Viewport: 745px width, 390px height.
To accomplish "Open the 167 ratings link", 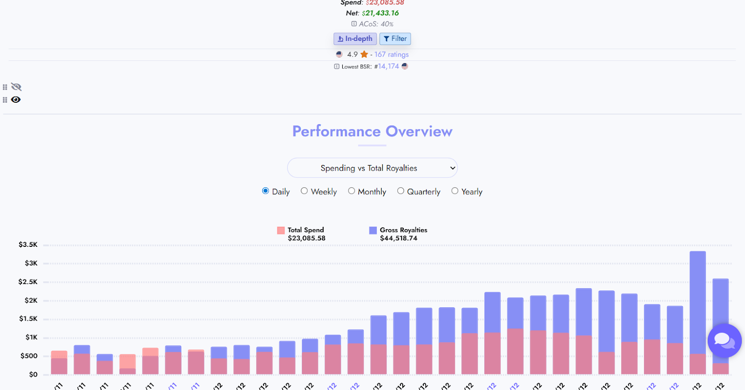I will click(391, 54).
